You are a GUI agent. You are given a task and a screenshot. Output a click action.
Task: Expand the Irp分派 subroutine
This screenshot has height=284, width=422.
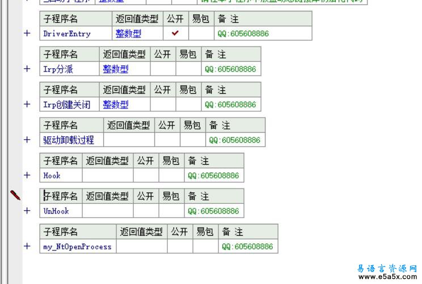point(27,69)
